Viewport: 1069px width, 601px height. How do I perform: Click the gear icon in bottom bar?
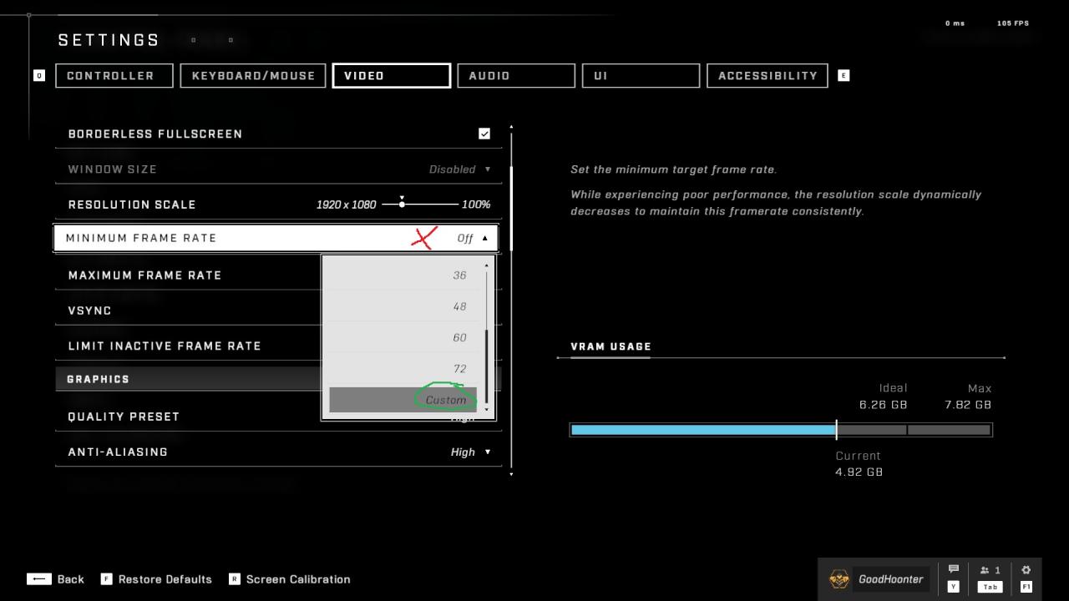[1026, 570]
